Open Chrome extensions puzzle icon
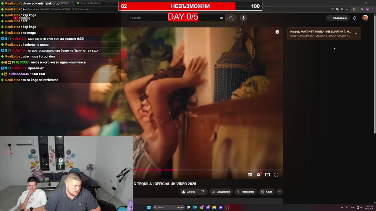Screen dimensions: 376x211 coord(354,9)
